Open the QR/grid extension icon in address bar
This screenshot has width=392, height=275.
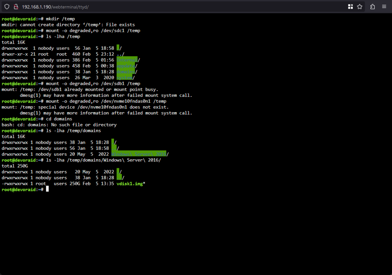tap(350, 7)
